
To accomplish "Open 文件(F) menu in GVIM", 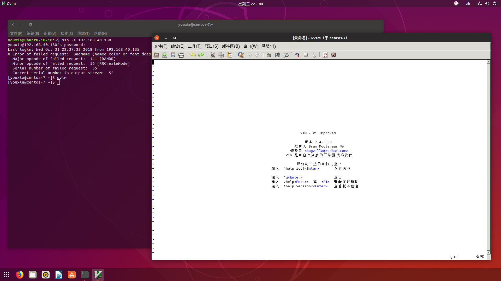I will [161, 46].
